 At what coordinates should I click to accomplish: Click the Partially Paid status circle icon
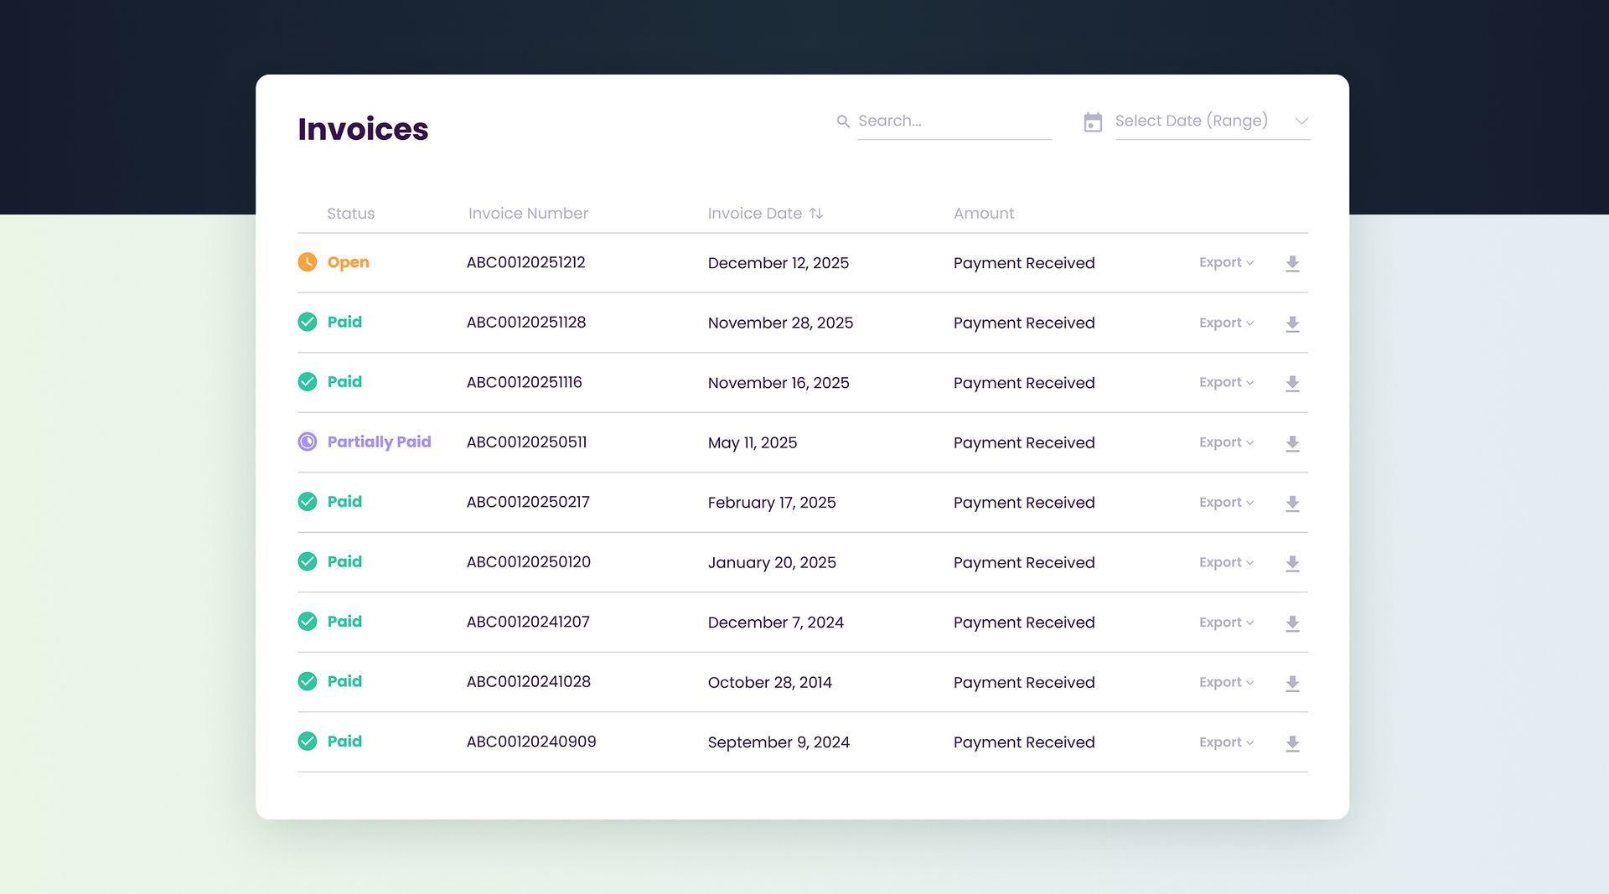coord(307,442)
